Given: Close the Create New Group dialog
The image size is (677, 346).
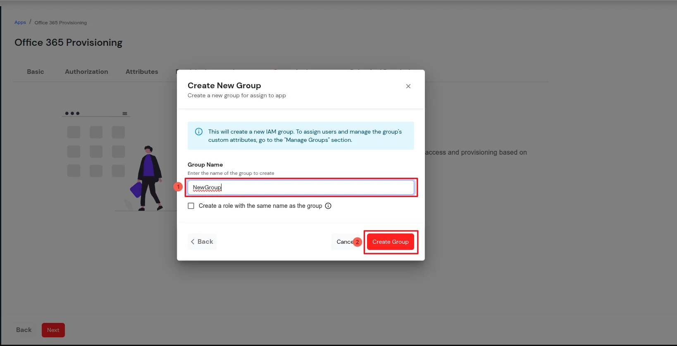Looking at the screenshot, I should pos(408,86).
